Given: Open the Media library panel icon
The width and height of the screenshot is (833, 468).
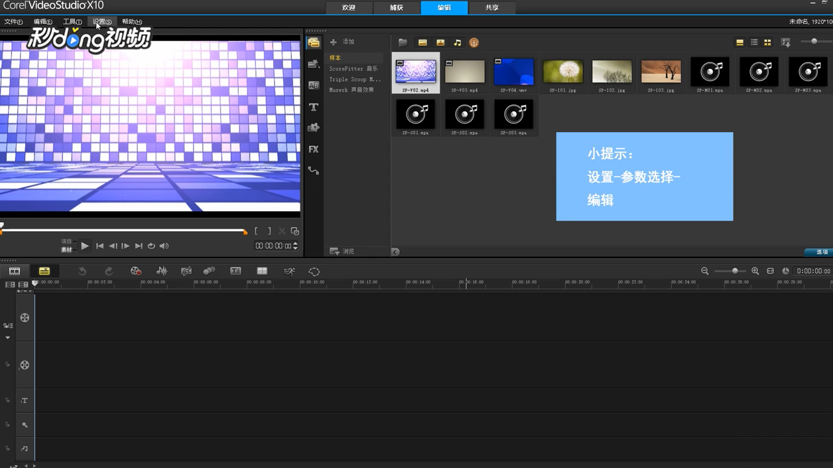Looking at the screenshot, I should (x=314, y=43).
